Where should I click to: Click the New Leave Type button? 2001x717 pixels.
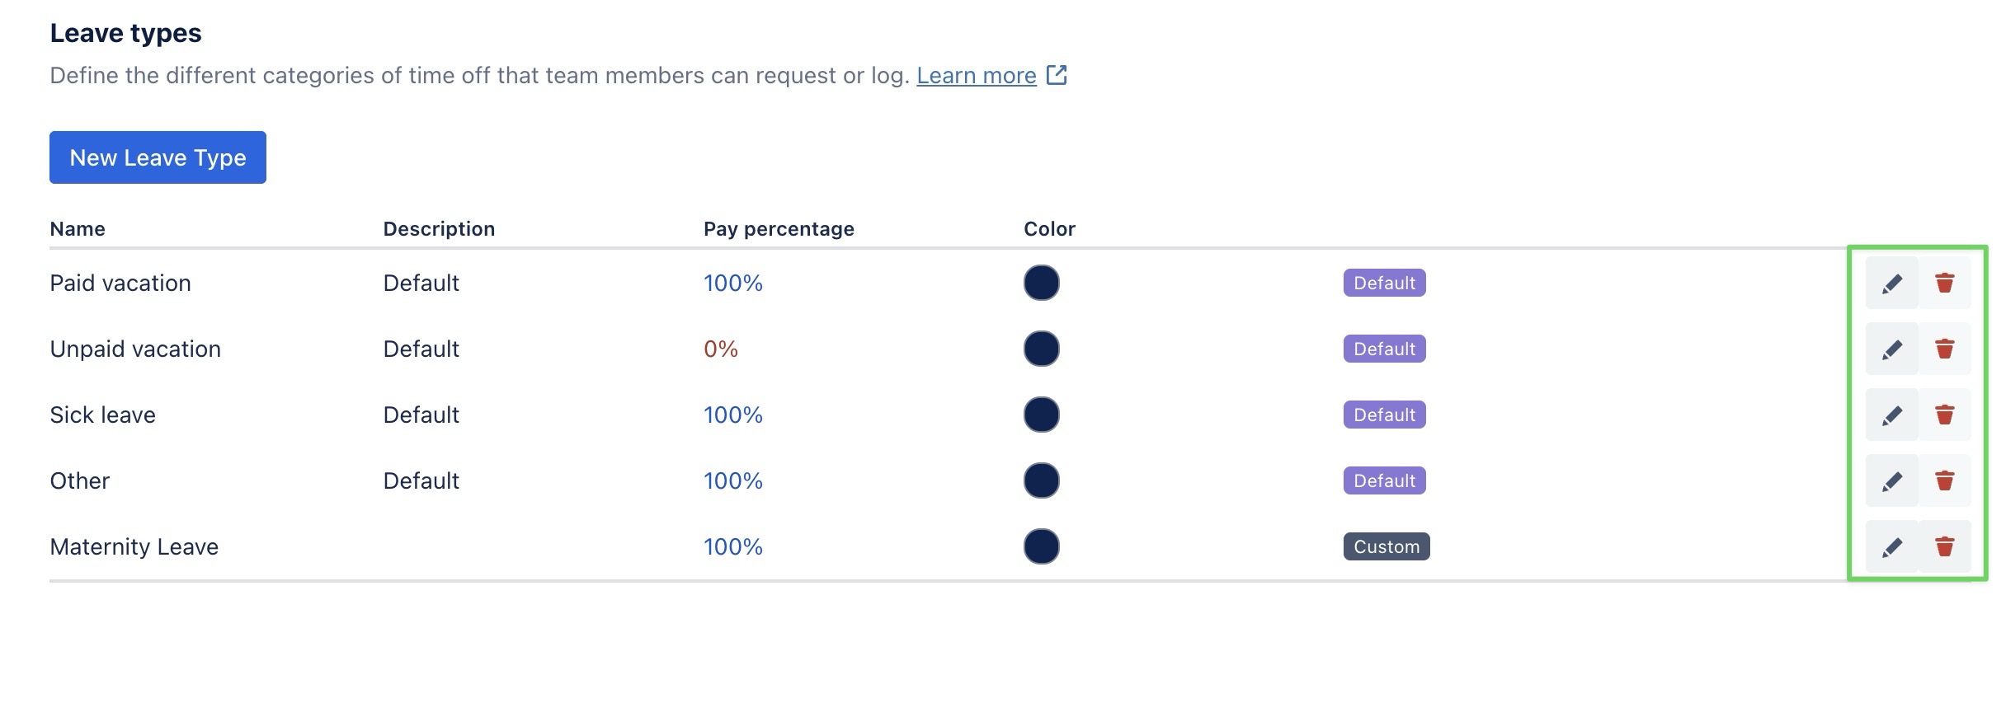coord(158,157)
